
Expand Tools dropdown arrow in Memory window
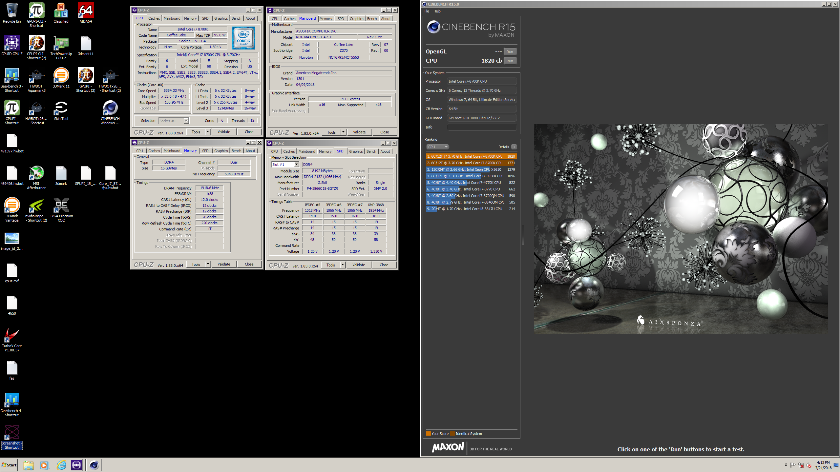(208, 264)
